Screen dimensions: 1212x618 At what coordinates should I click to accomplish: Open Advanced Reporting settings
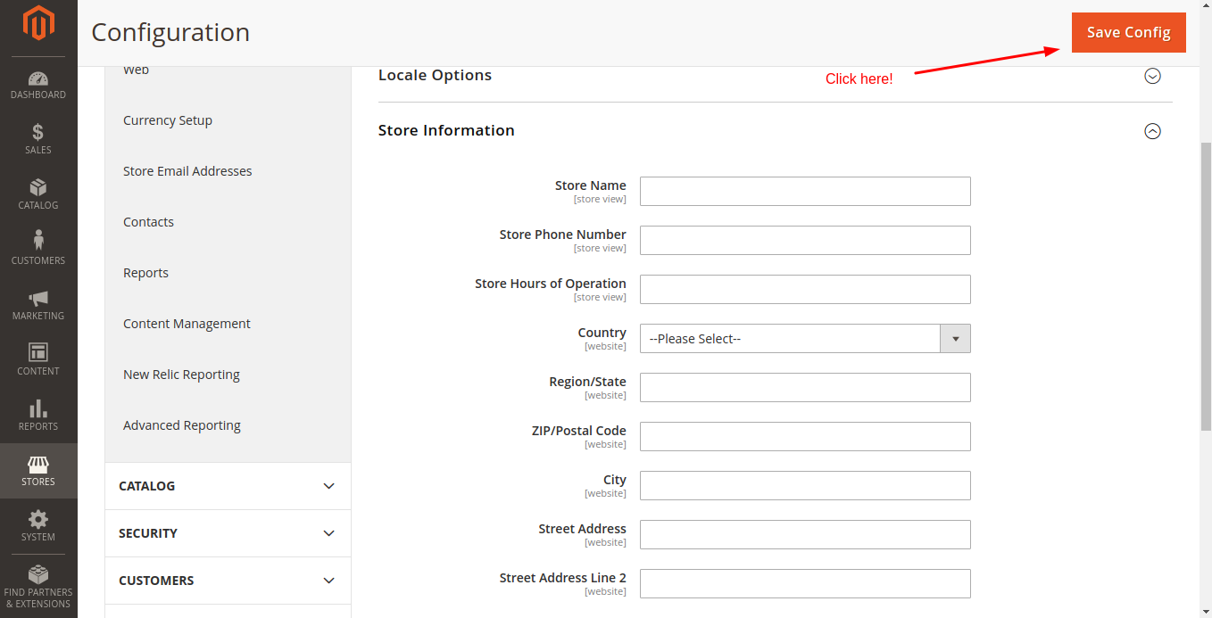pyautogui.click(x=182, y=425)
